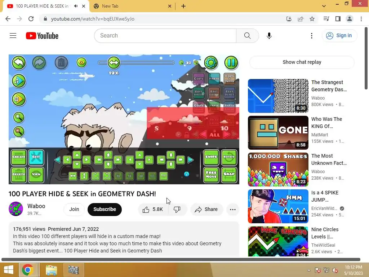
Task: Open The Strangest Geometry Dash thumbnail
Action: 278,96
